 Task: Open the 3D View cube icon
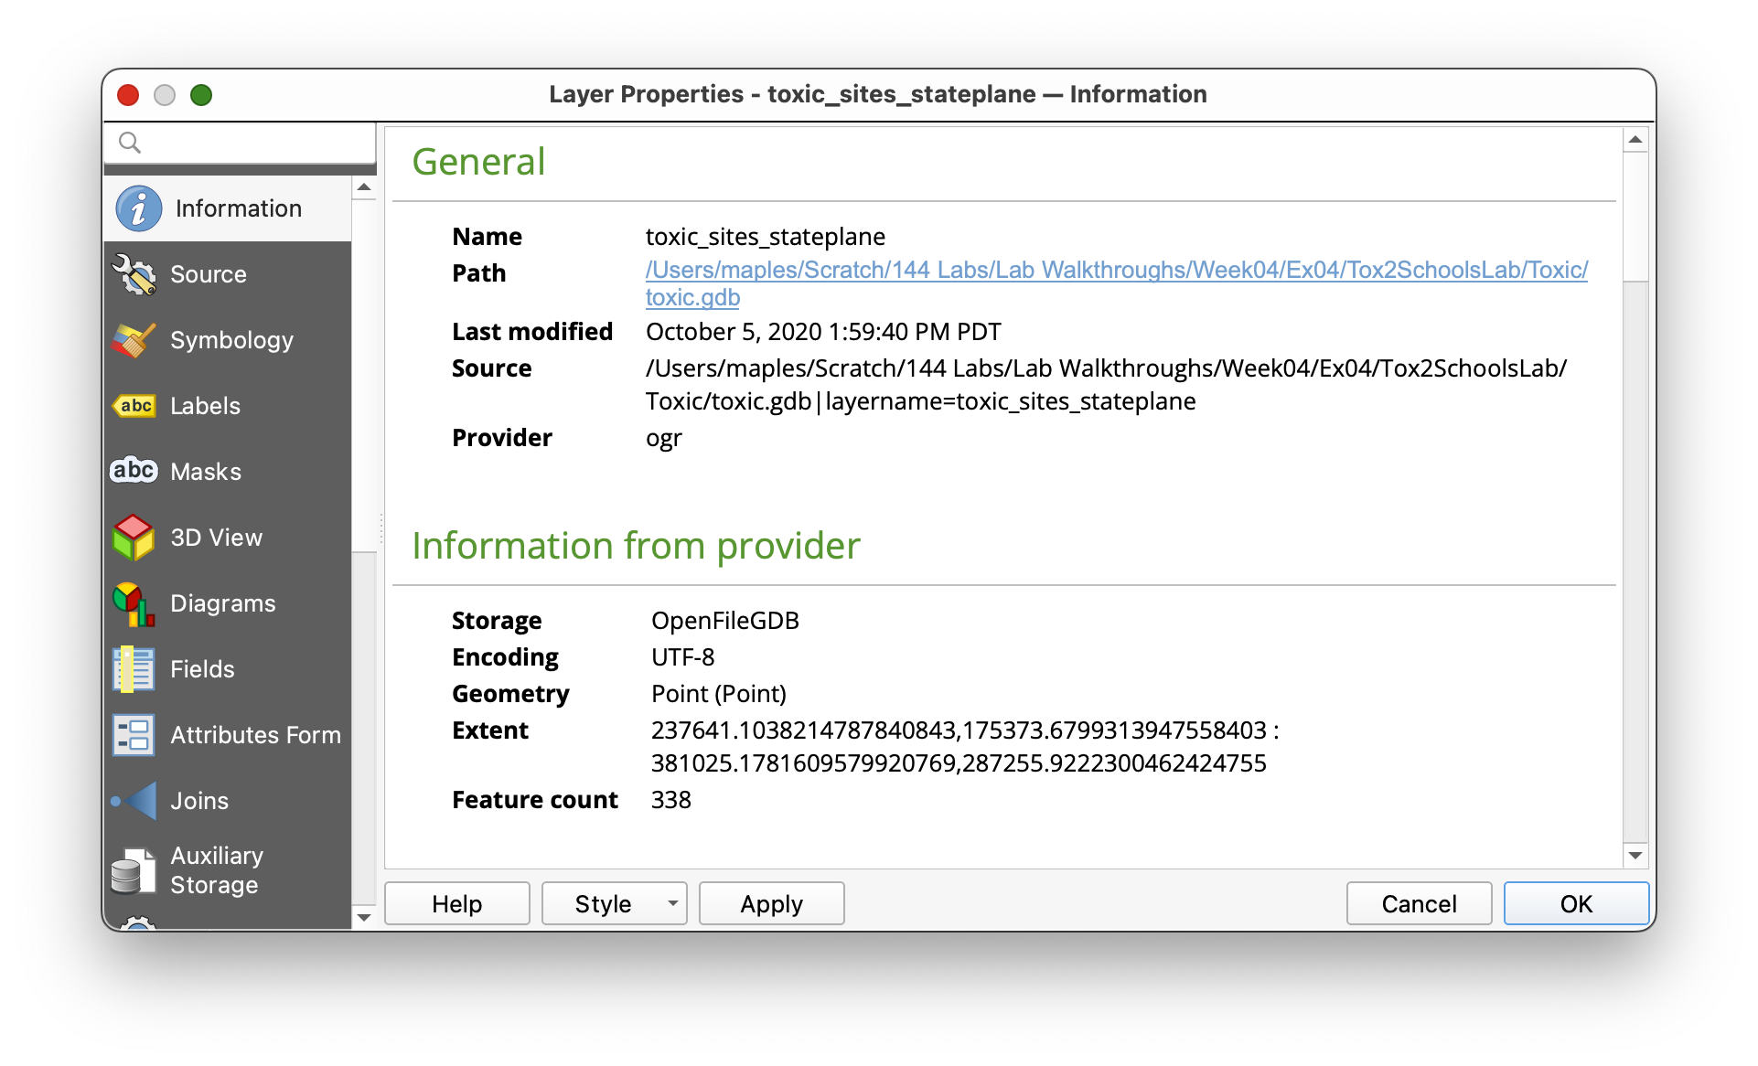click(134, 538)
